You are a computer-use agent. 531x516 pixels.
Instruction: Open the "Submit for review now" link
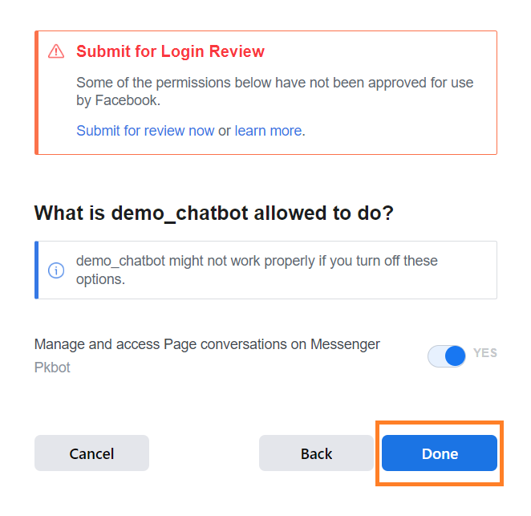[x=145, y=131]
